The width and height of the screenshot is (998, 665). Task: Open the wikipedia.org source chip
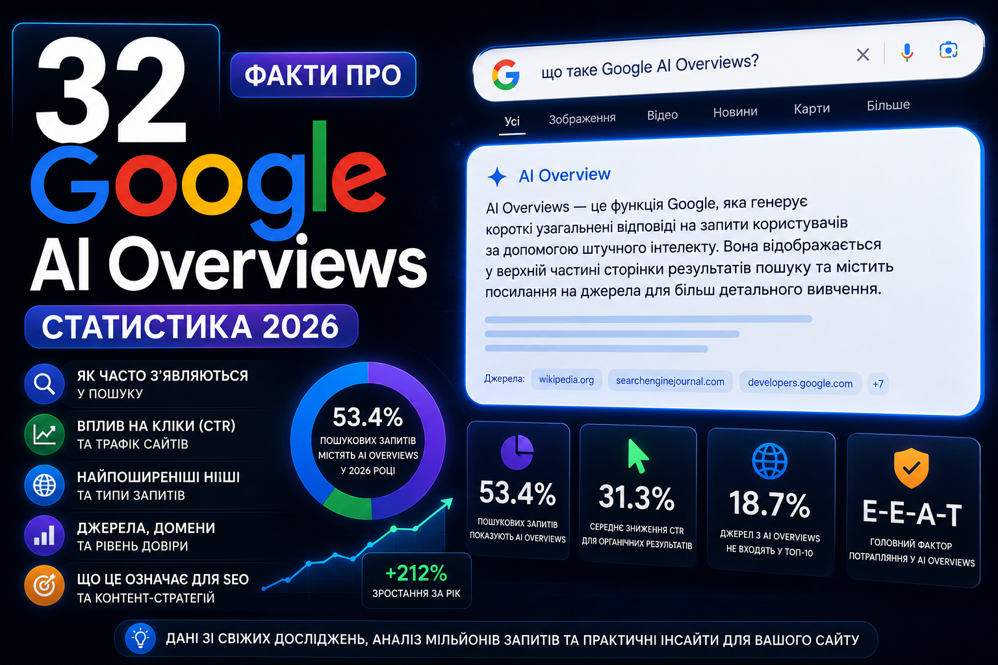[567, 379]
